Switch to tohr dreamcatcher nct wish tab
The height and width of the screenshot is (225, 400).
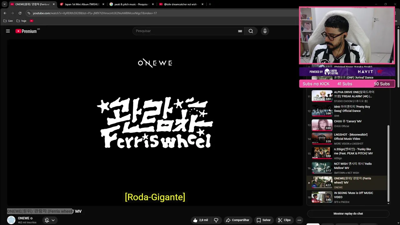pos(181,4)
